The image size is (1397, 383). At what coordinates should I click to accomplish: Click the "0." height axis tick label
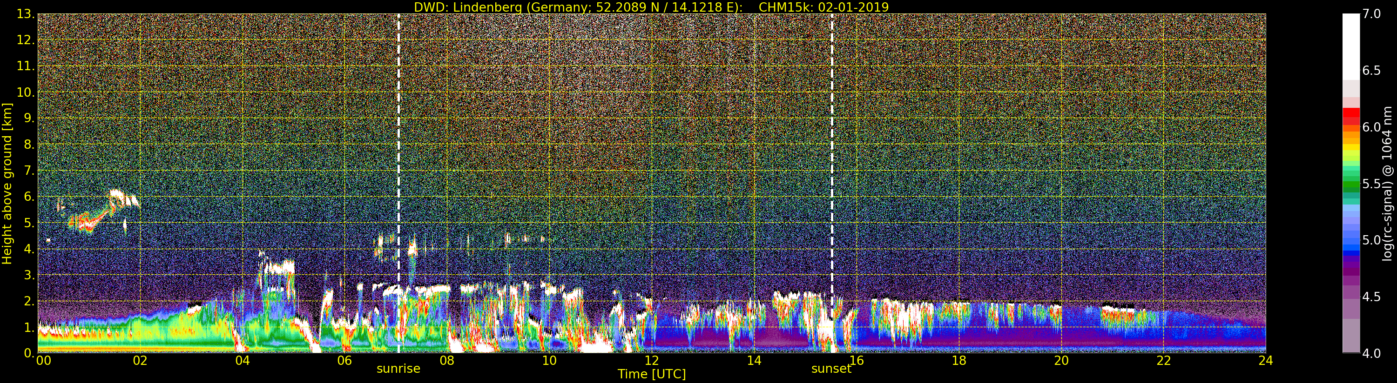(x=29, y=353)
